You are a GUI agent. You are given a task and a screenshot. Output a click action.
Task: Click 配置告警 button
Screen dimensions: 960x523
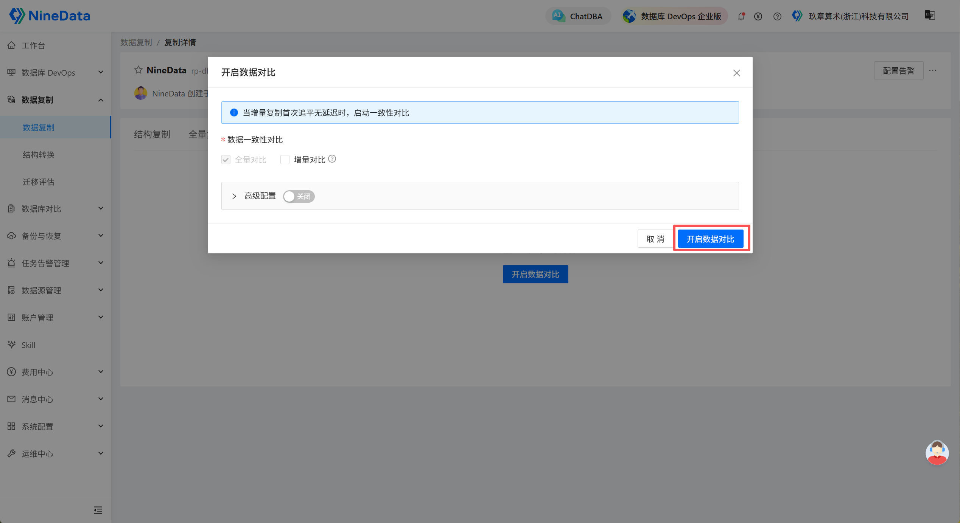click(899, 71)
